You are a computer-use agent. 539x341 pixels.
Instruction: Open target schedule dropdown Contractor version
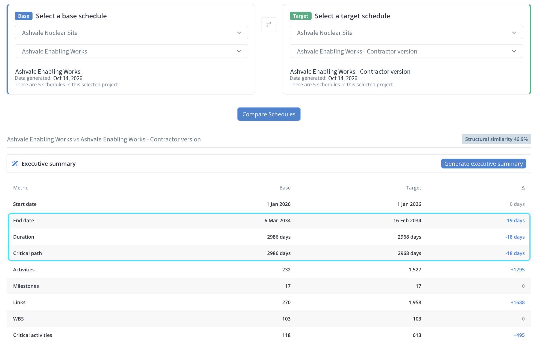tap(406, 51)
